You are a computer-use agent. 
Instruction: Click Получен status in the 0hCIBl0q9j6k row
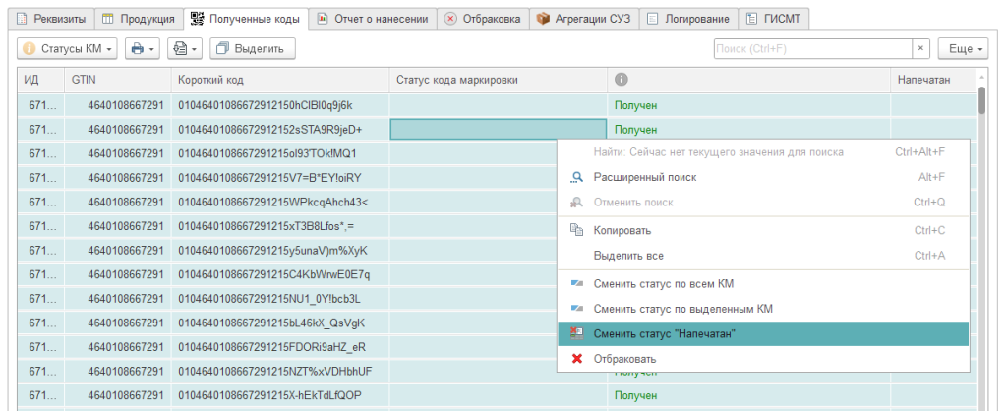click(x=636, y=105)
